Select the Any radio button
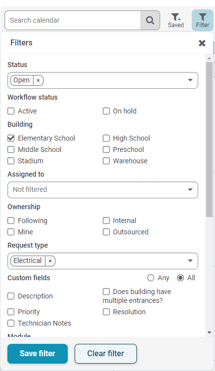215x371 pixels. click(x=151, y=278)
